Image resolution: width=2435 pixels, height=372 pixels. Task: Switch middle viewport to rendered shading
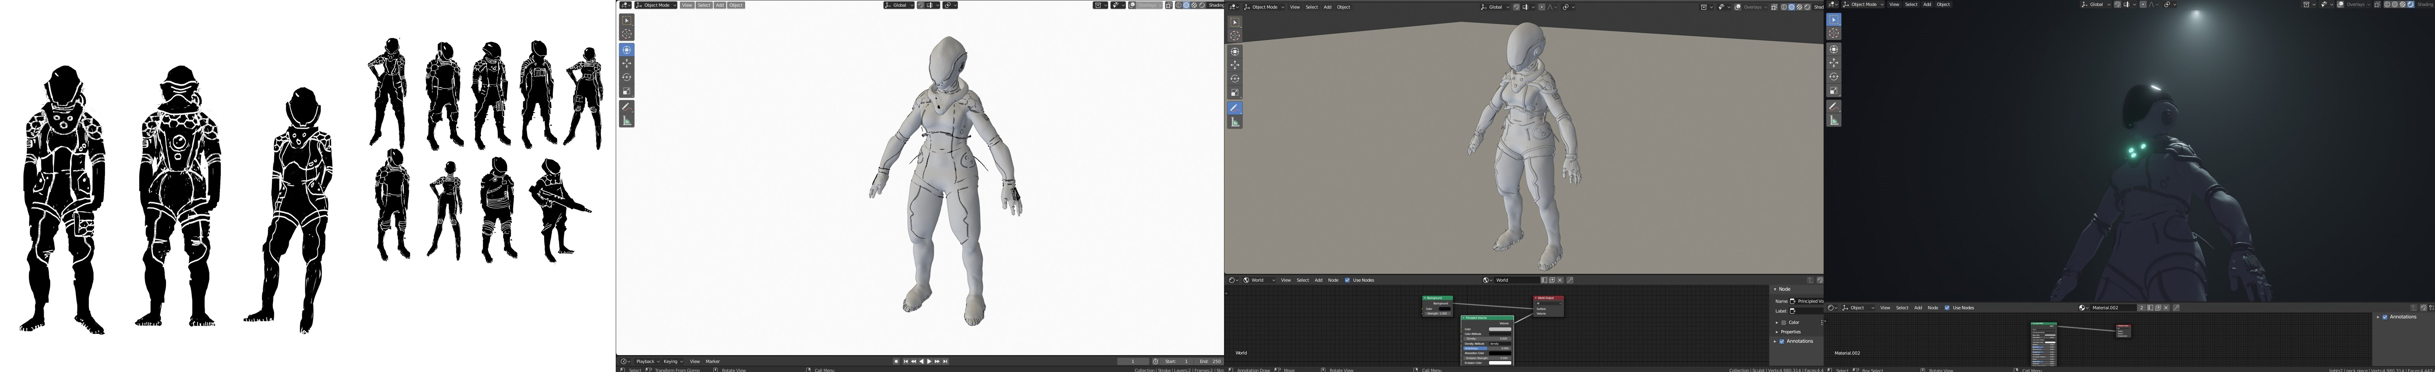pos(1807,7)
